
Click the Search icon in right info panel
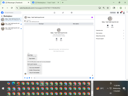[x=112, y=25]
